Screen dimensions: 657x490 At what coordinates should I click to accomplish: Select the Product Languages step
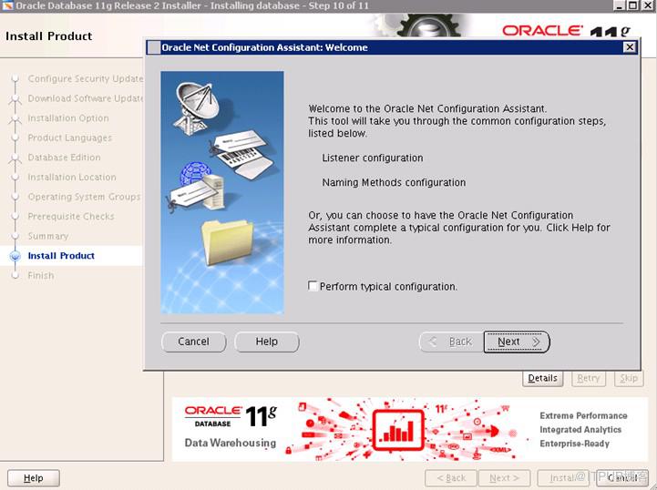coord(70,138)
